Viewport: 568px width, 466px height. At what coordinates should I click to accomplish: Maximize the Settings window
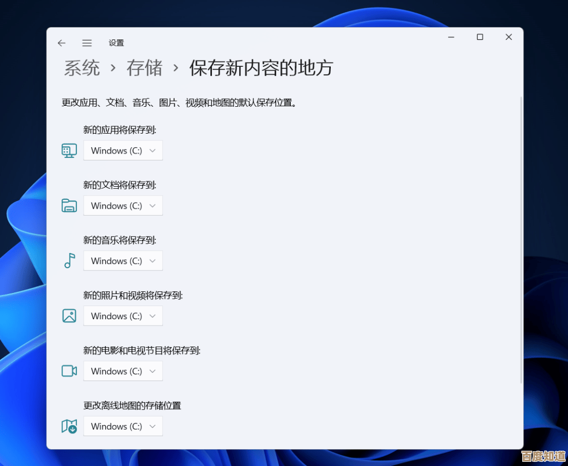coord(480,37)
